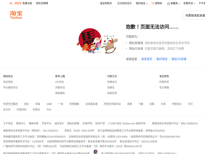Expand the 收藏夹 dropdown arrow
The height and width of the screenshot is (154, 205).
pos(179,4)
